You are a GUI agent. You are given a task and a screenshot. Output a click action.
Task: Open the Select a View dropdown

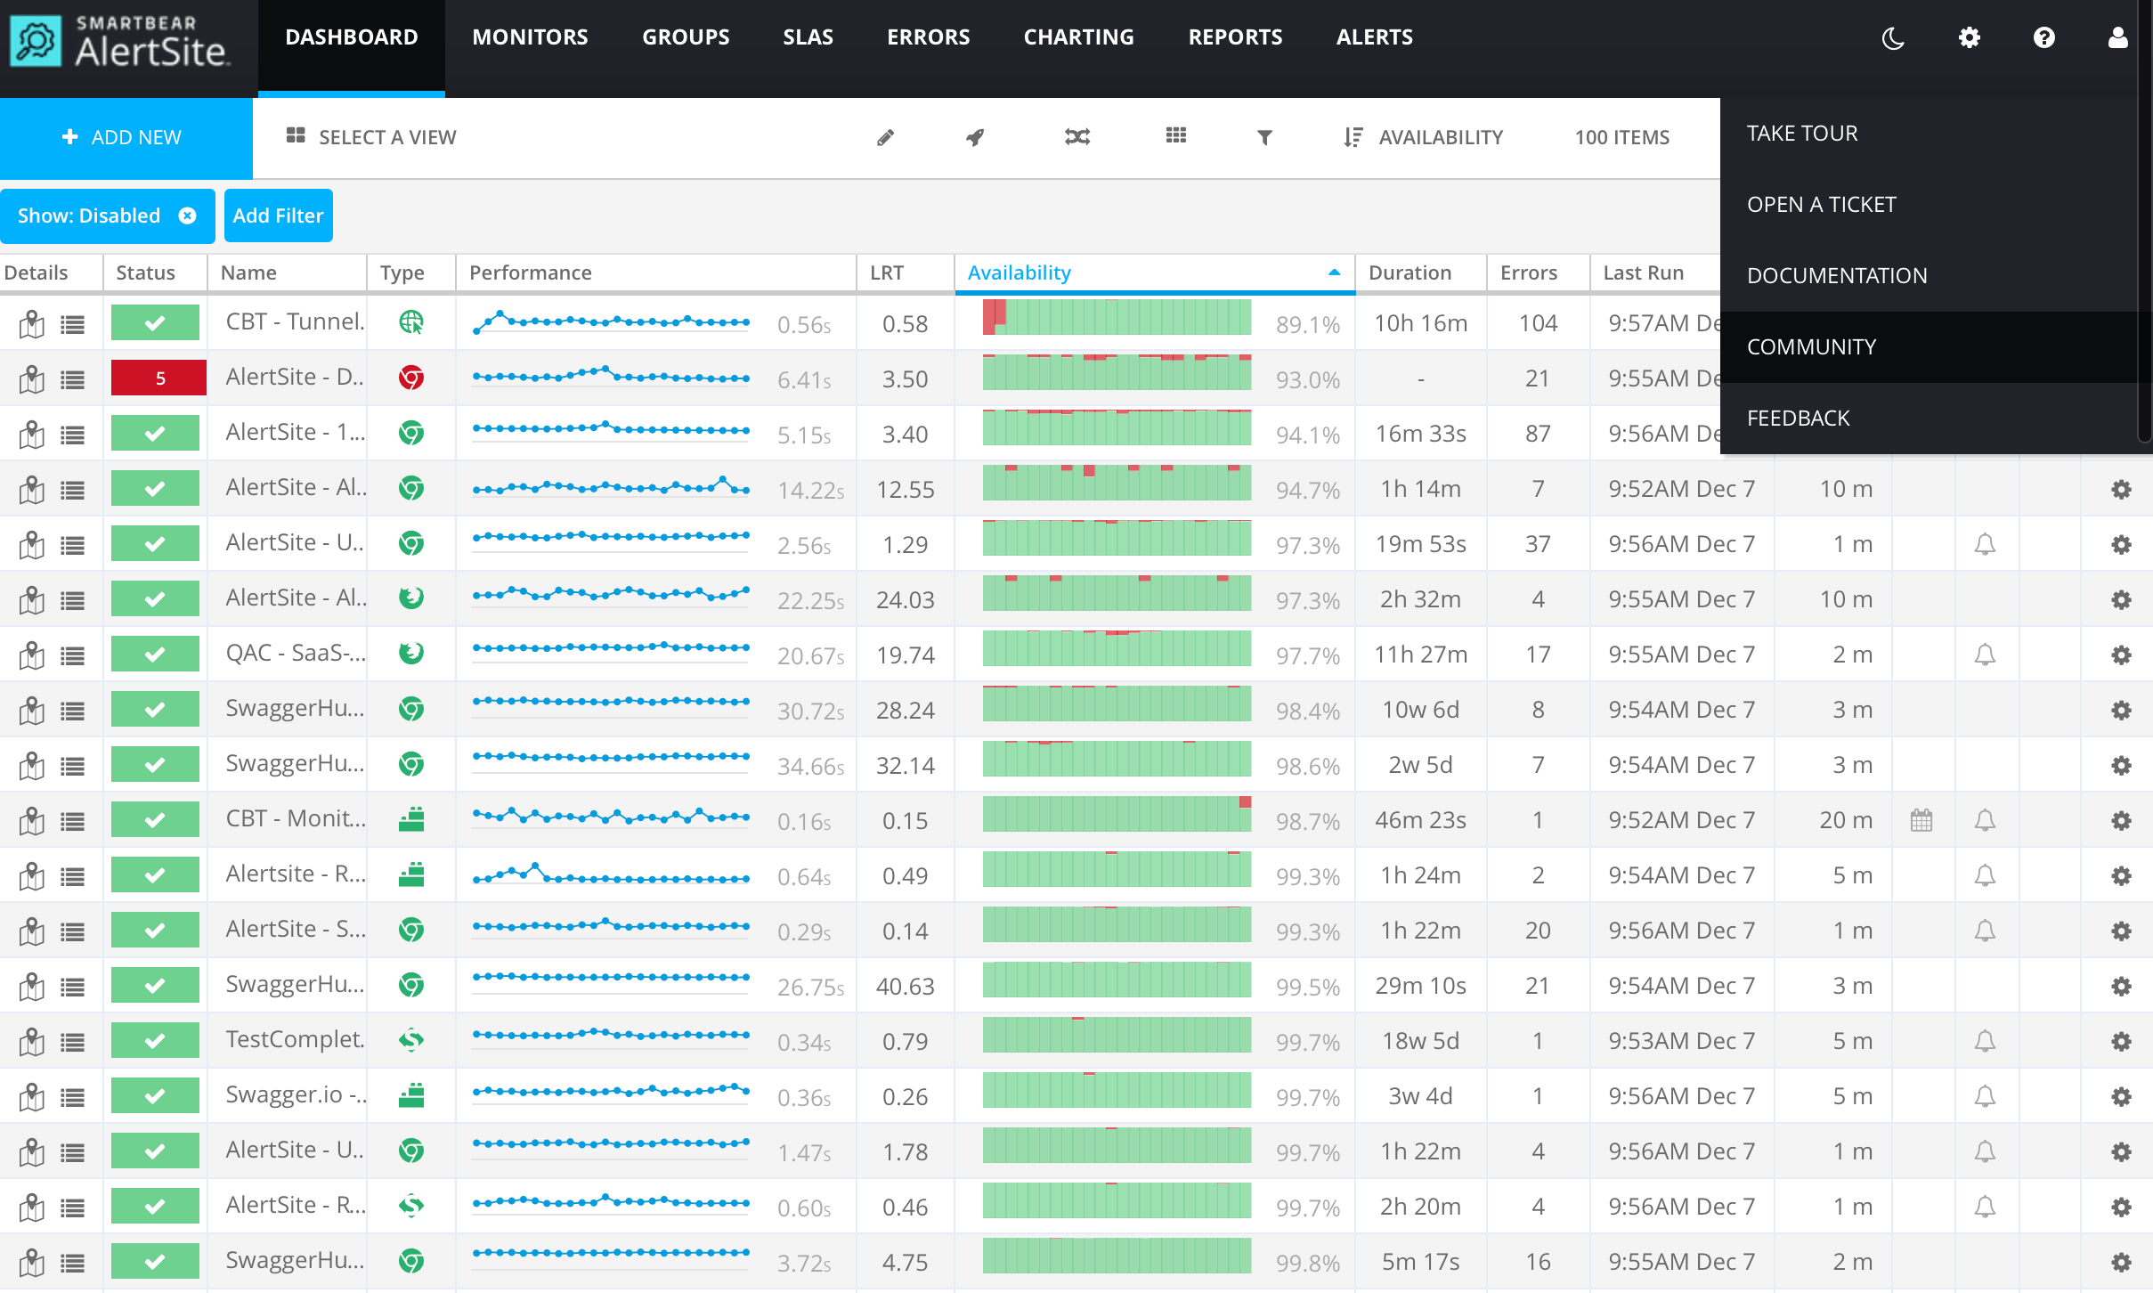click(371, 137)
